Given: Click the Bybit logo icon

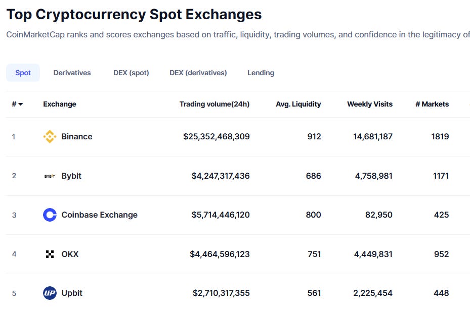Looking at the screenshot, I should (x=50, y=176).
